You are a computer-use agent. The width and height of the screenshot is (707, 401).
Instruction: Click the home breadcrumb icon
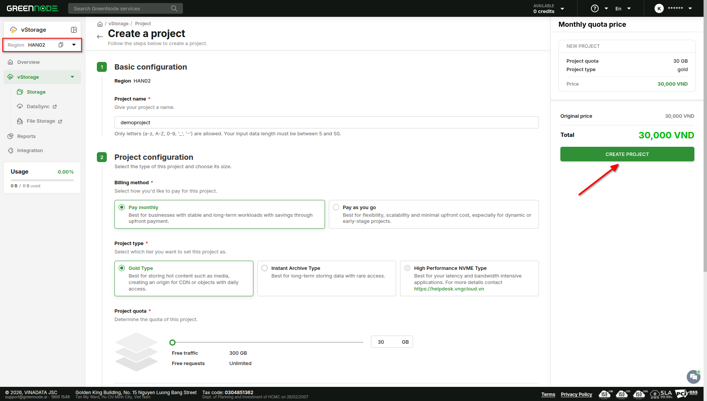tap(100, 24)
